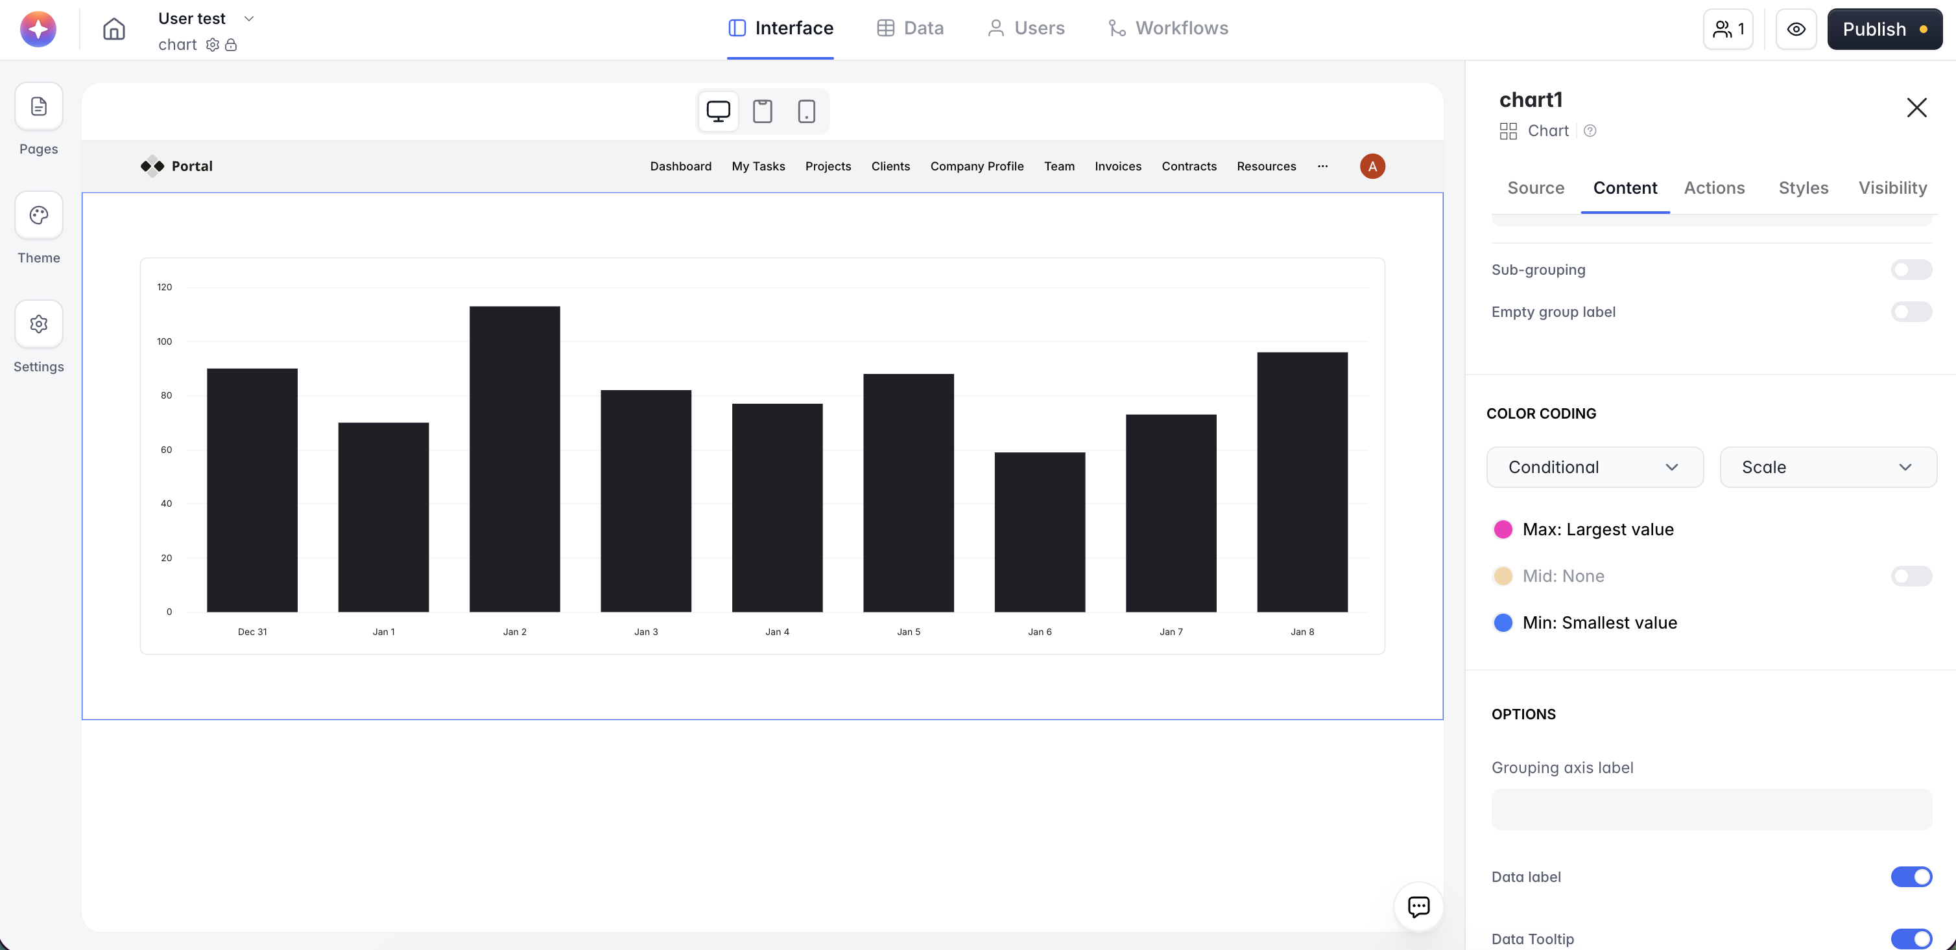This screenshot has width=1956, height=950.
Task: Select tablet preview mode icon
Action: tap(762, 111)
